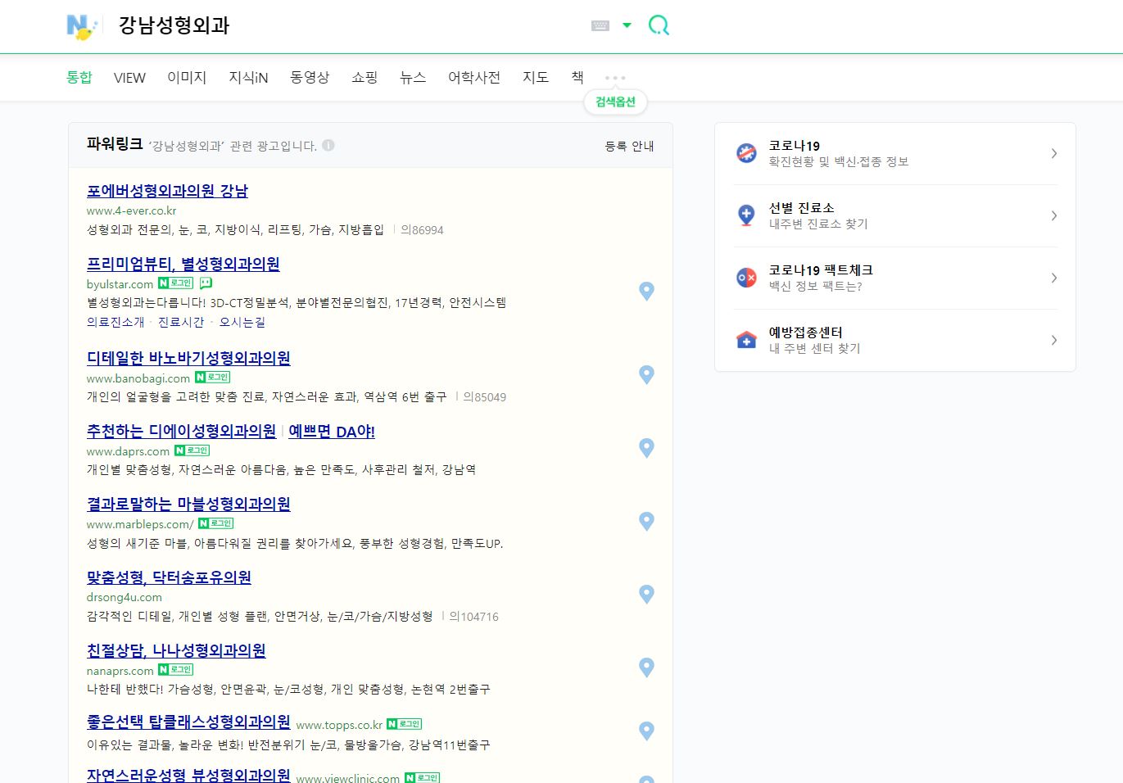The height and width of the screenshot is (783, 1123).
Task: Visit the 디테일한 바노바기성형외과의원 link
Action: [188, 358]
